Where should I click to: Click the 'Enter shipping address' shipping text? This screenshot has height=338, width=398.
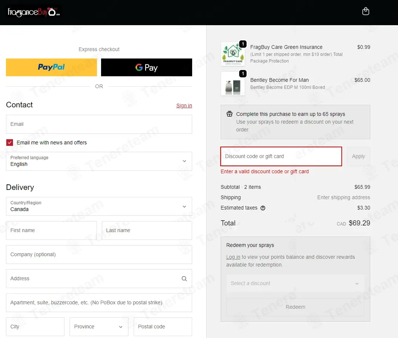pos(344,197)
